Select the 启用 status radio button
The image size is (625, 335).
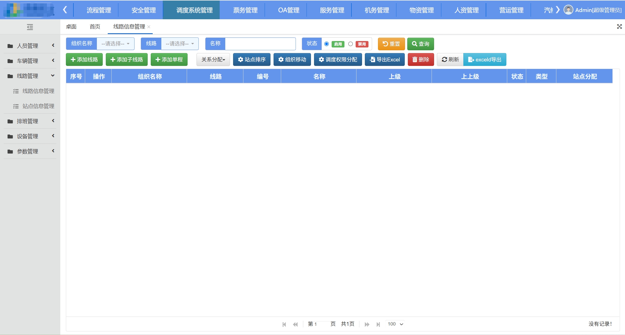point(326,44)
